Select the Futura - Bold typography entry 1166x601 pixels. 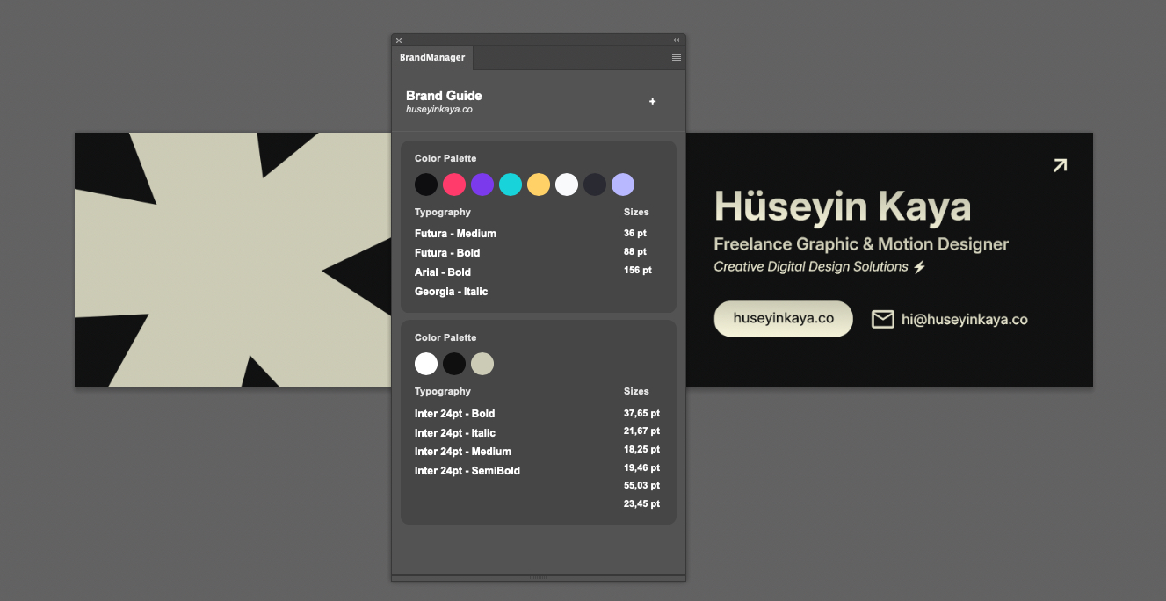coord(447,253)
